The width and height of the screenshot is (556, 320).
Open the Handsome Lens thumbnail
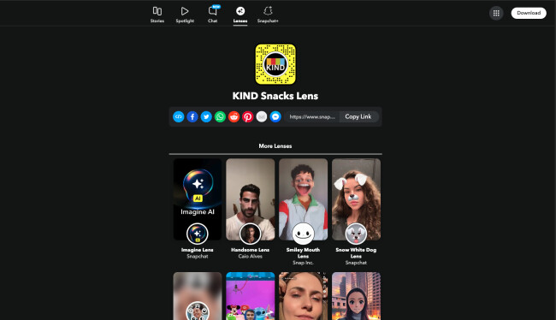[251, 199]
